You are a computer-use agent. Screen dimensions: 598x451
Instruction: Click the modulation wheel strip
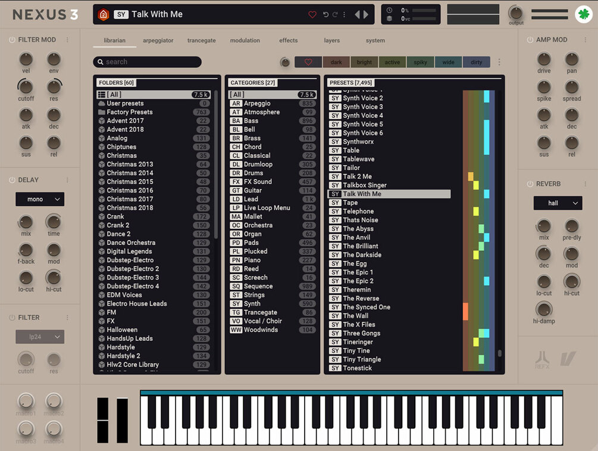pos(122,420)
